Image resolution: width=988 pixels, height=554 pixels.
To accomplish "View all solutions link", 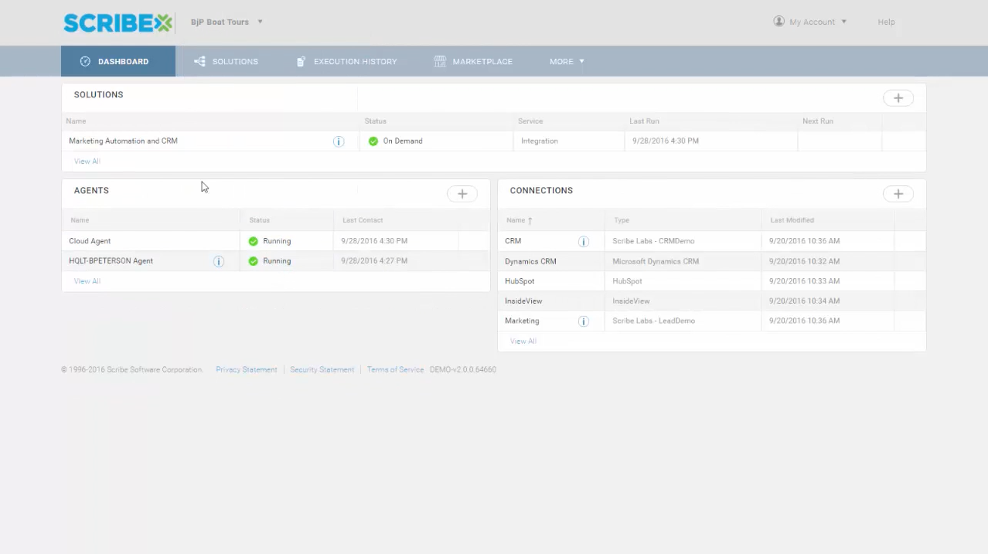I will [87, 161].
